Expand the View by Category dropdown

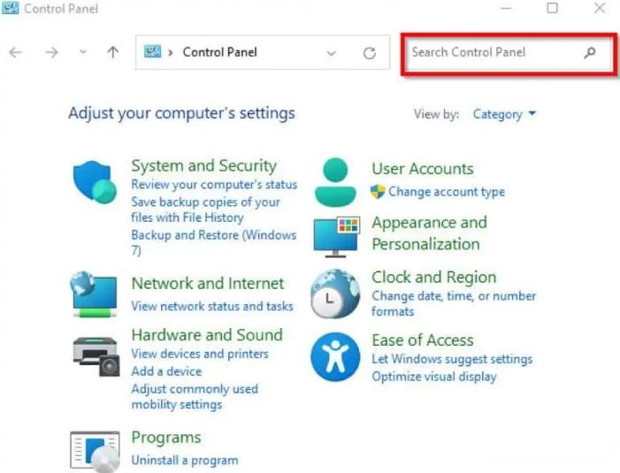[x=504, y=114]
